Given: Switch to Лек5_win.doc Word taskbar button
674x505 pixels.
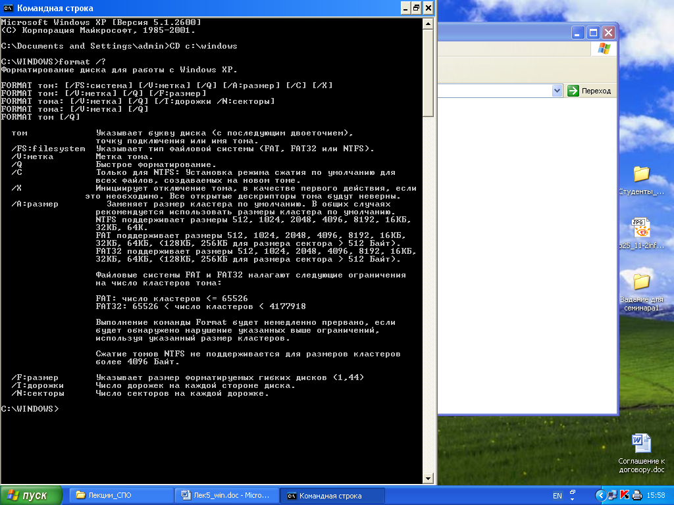Looking at the screenshot, I should tap(226, 495).
